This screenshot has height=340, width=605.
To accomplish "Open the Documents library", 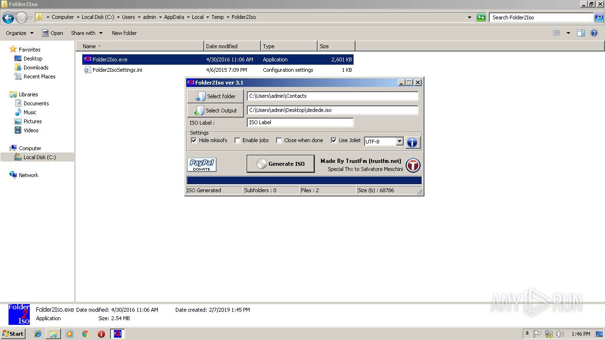I will pos(36,103).
